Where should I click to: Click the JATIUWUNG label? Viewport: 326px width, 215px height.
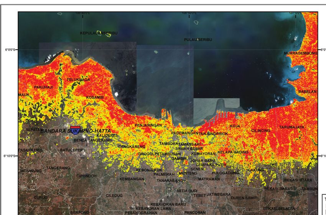coord(31,171)
